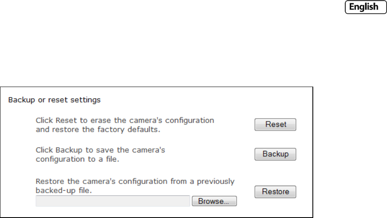Image resolution: width=387 pixels, height=218 pixels.
Task: Click the word "Restore" starting the restore description
Action: point(49,181)
